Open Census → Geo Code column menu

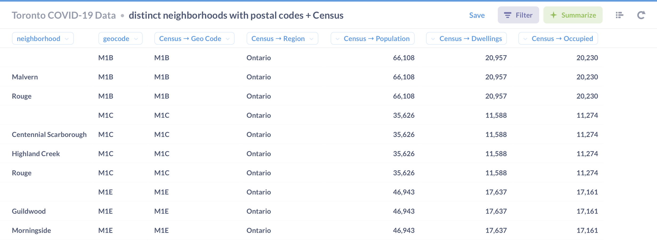pos(194,39)
